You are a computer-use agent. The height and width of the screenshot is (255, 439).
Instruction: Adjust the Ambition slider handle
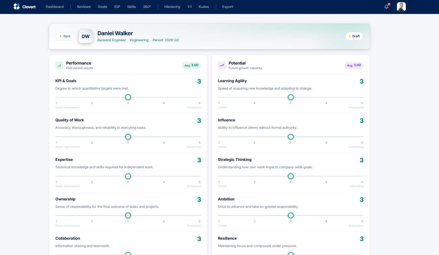coord(291,215)
